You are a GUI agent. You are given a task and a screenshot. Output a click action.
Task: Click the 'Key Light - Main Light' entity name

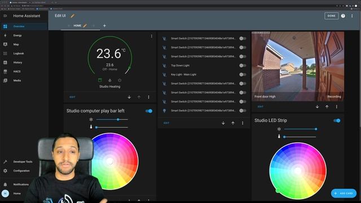pos(183,74)
